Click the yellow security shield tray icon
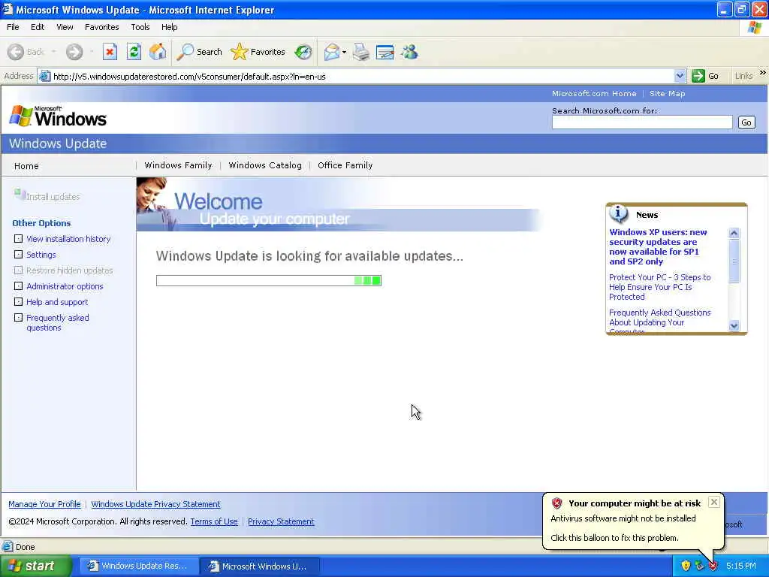The width and height of the screenshot is (769, 577). pos(686,566)
